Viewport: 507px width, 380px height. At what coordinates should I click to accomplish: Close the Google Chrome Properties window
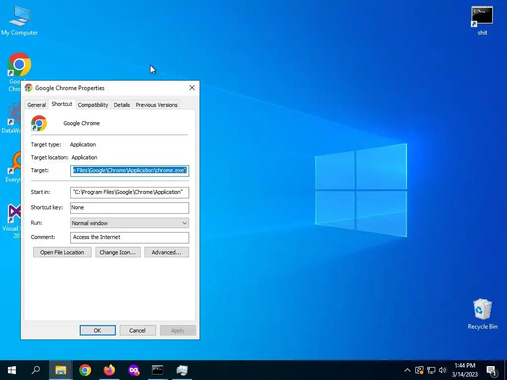[192, 88]
